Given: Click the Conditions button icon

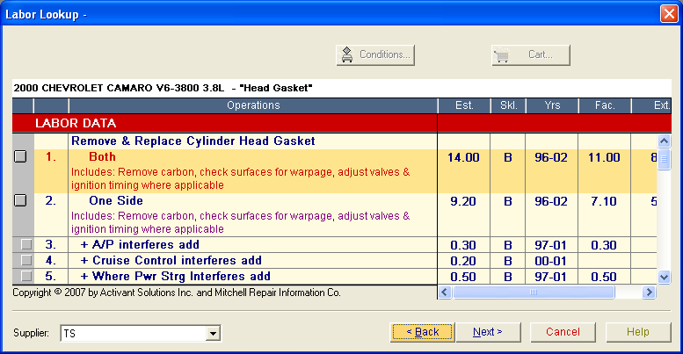Looking at the screenshot, I should [x=347, y=54].
